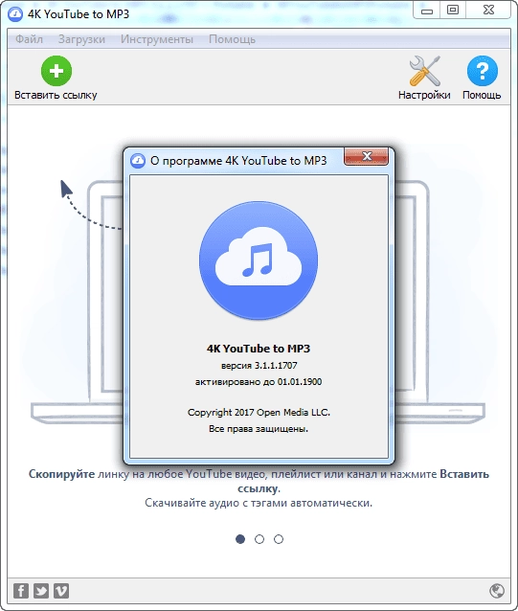This screenshot has height=611, width=518.
Task: Click the активировано до 01.01.1900 text
Action: [259, 381]
